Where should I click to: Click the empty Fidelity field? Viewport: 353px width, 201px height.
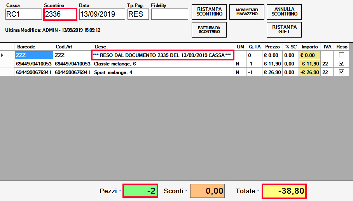pyautogui.click(x=169, y=14)
